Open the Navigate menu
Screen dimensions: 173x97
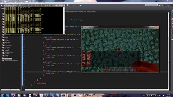(18, 3)
